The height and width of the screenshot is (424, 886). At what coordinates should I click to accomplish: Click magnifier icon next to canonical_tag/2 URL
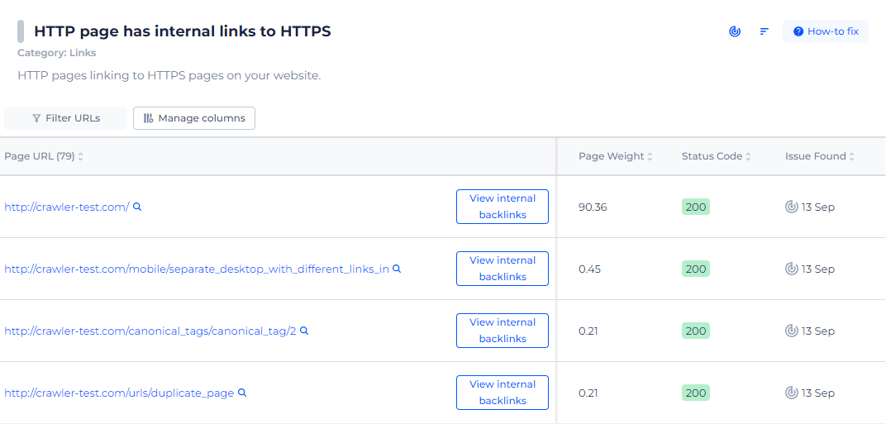(304, 331)
